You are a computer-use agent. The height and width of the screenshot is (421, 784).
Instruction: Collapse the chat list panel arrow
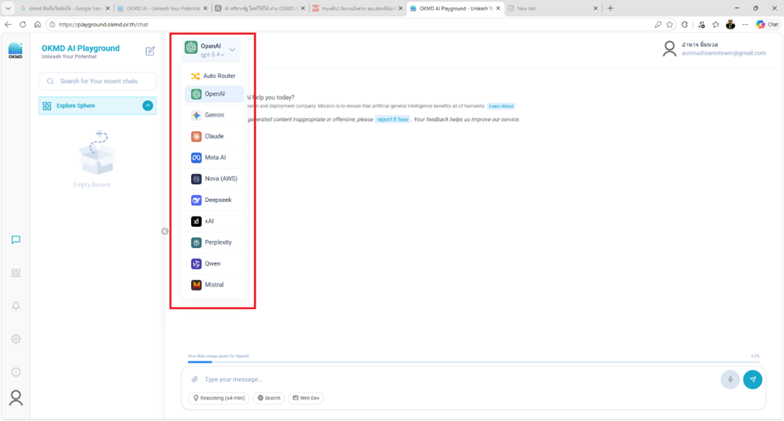[x=165, y=232]
